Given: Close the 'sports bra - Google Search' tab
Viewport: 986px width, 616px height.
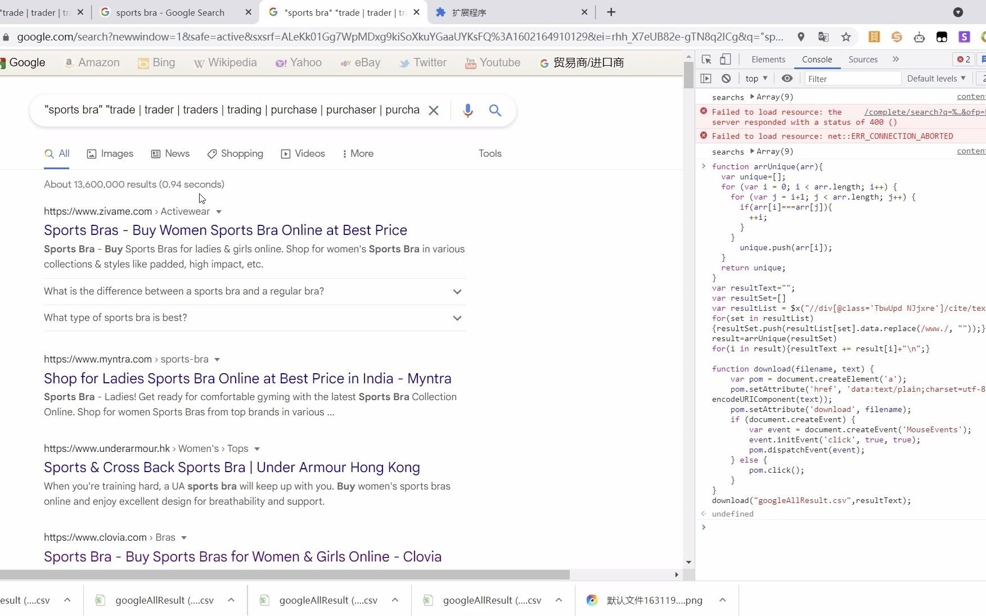Looking at the screenshot, I should pos(249,12).
